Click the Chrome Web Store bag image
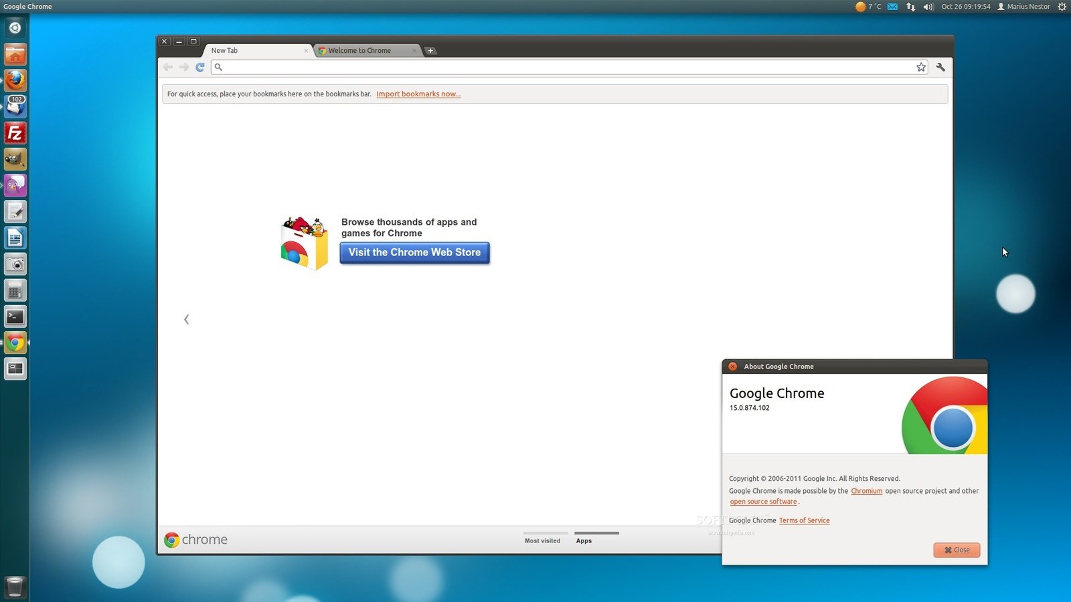This screenshot has width=1071, height=602. click(305, 243)
